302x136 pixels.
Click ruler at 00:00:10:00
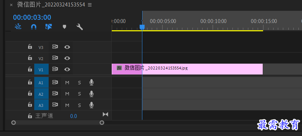pos(213,21)
